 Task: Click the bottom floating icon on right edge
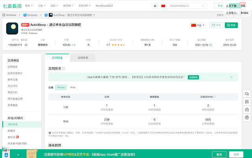tap(247, 118)
